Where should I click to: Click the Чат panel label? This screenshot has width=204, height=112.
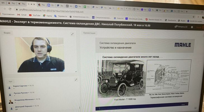pyautogui.click(x=10, y=81)
